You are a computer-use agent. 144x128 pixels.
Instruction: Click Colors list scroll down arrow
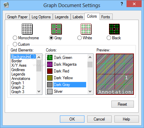(x=90, y=91)
